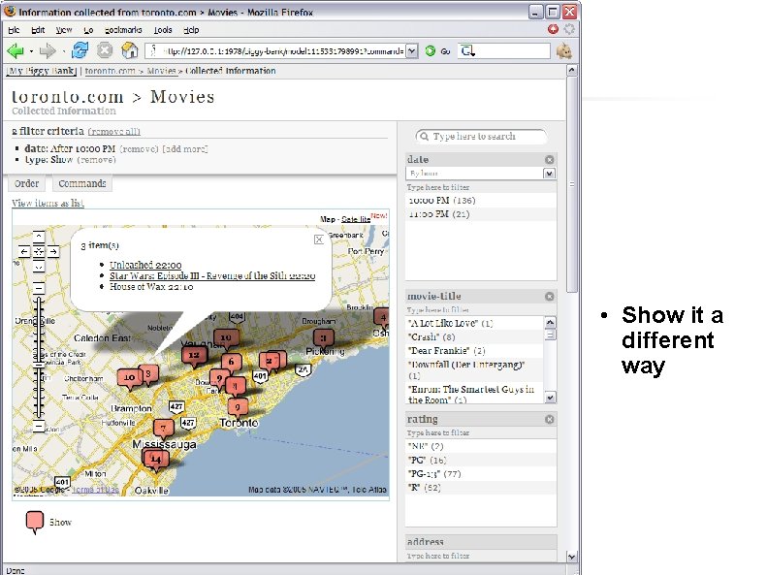Open the 'Unleashed 22:00' link in balloon
767x575 pixels.
144,265
